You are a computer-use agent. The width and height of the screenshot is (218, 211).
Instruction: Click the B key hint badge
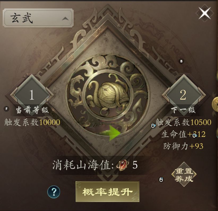click(x=181, y=61)
